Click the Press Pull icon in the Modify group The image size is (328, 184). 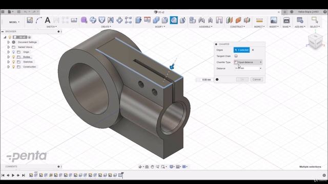138,20
